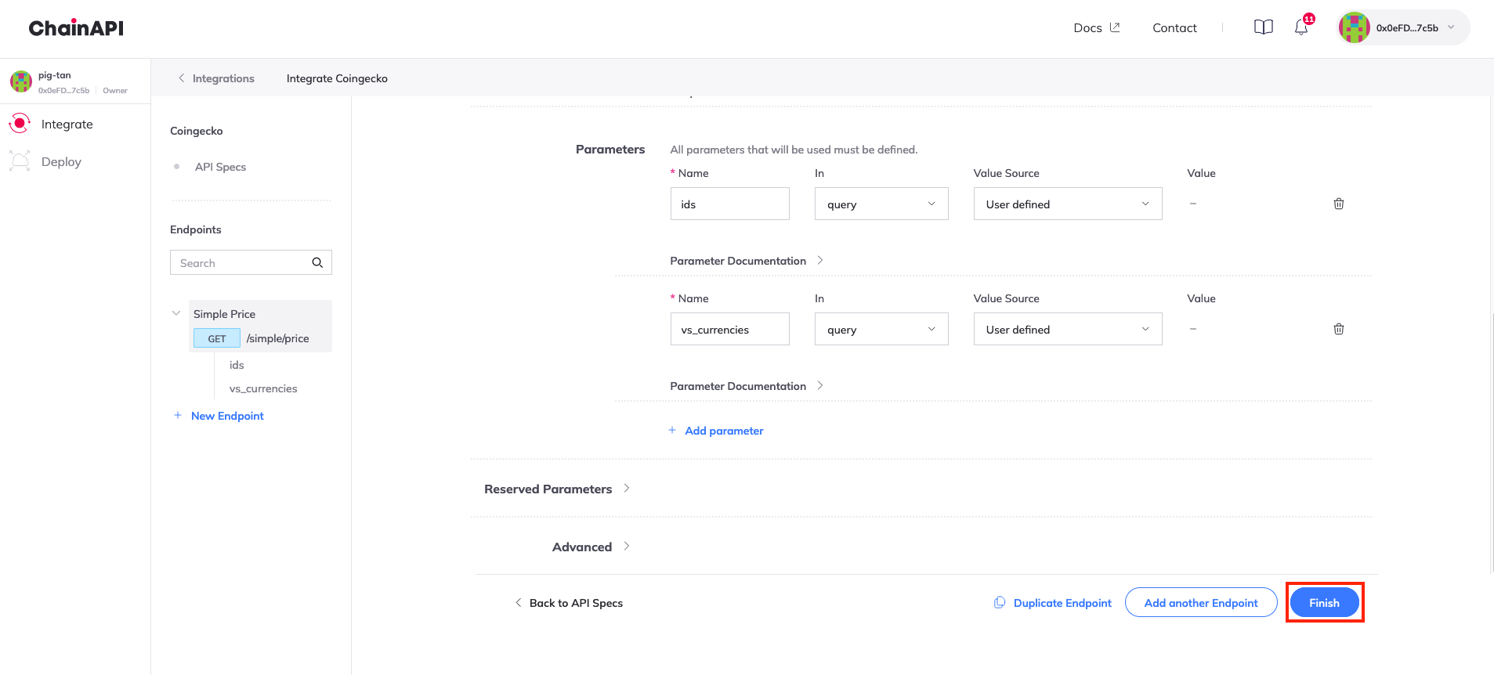This screenshot has width=1494, height=675.
Task: Click the Add parameter link
Action: point(723,431)
